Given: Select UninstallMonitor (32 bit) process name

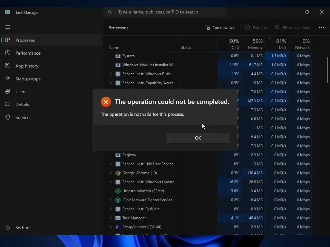Looking at the screenshot, I should coord(143,191).
